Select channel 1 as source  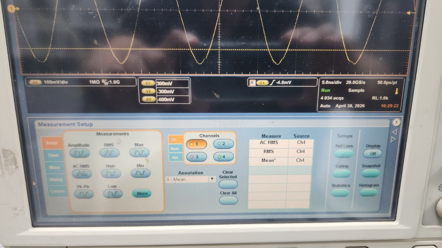pyautogui.click(x=196, y=144)
